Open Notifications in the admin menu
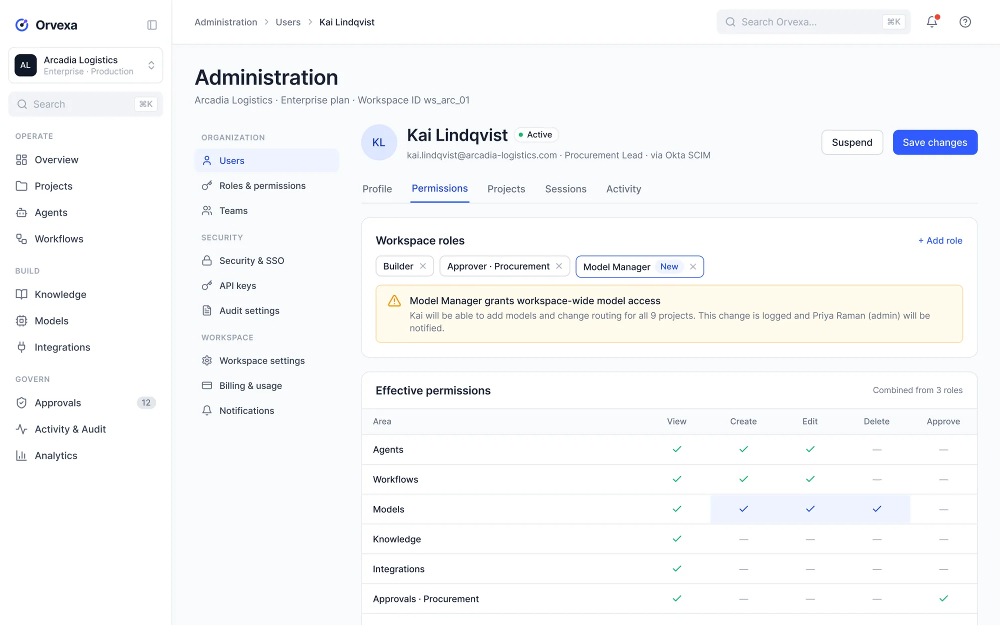1000x625 pixels. click(266, 410)
